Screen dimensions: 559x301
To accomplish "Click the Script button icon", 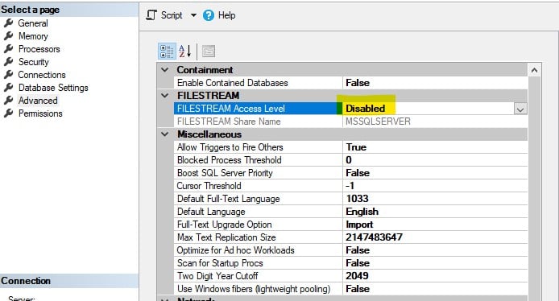I will pos(151,15).
